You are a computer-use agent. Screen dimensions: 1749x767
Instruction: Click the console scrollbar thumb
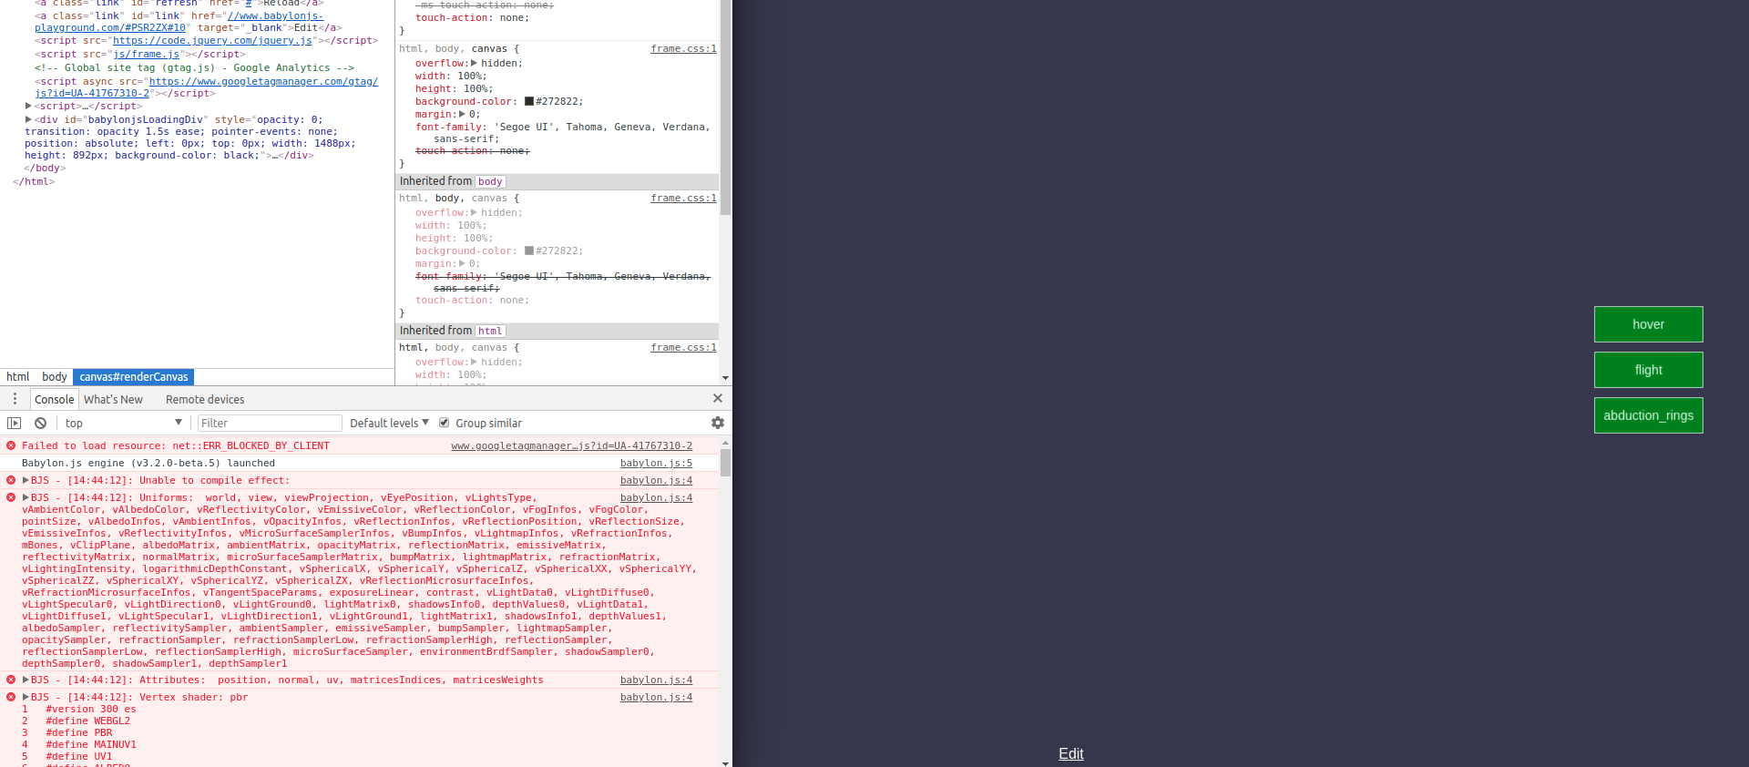[725, 462]
